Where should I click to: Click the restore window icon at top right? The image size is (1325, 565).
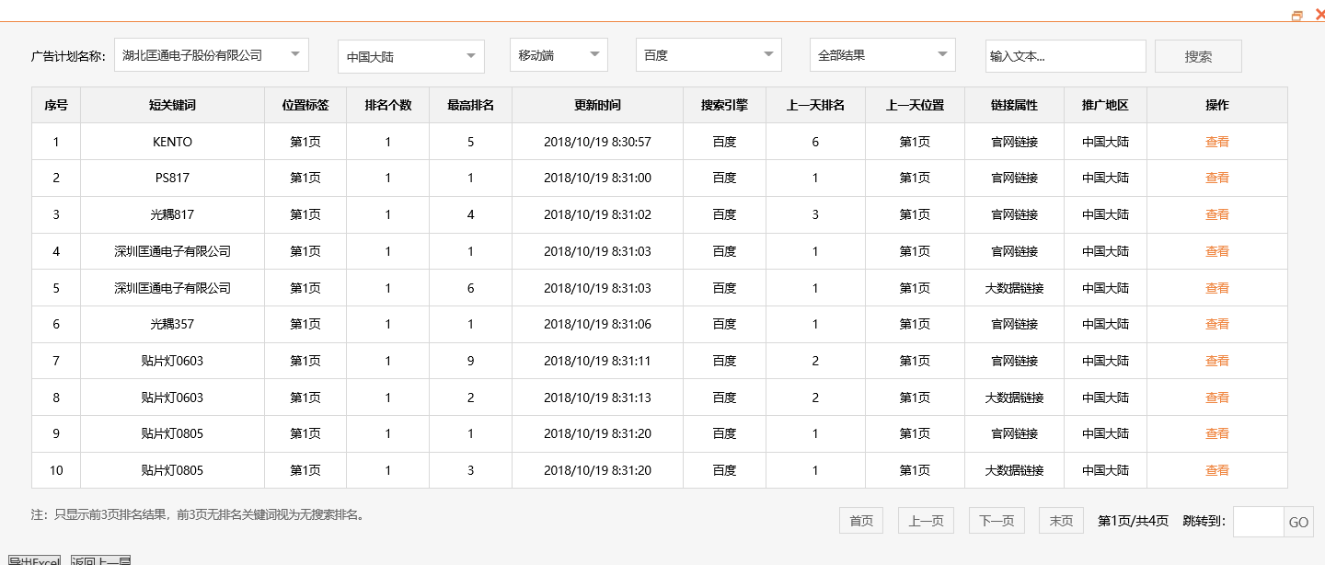pyautogui.click(x=1297, y=15)
